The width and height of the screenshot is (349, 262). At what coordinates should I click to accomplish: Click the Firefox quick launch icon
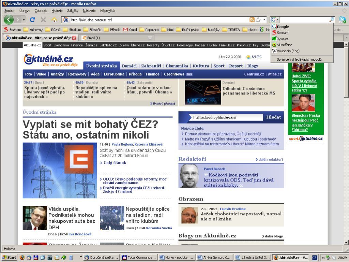[22, 258]
